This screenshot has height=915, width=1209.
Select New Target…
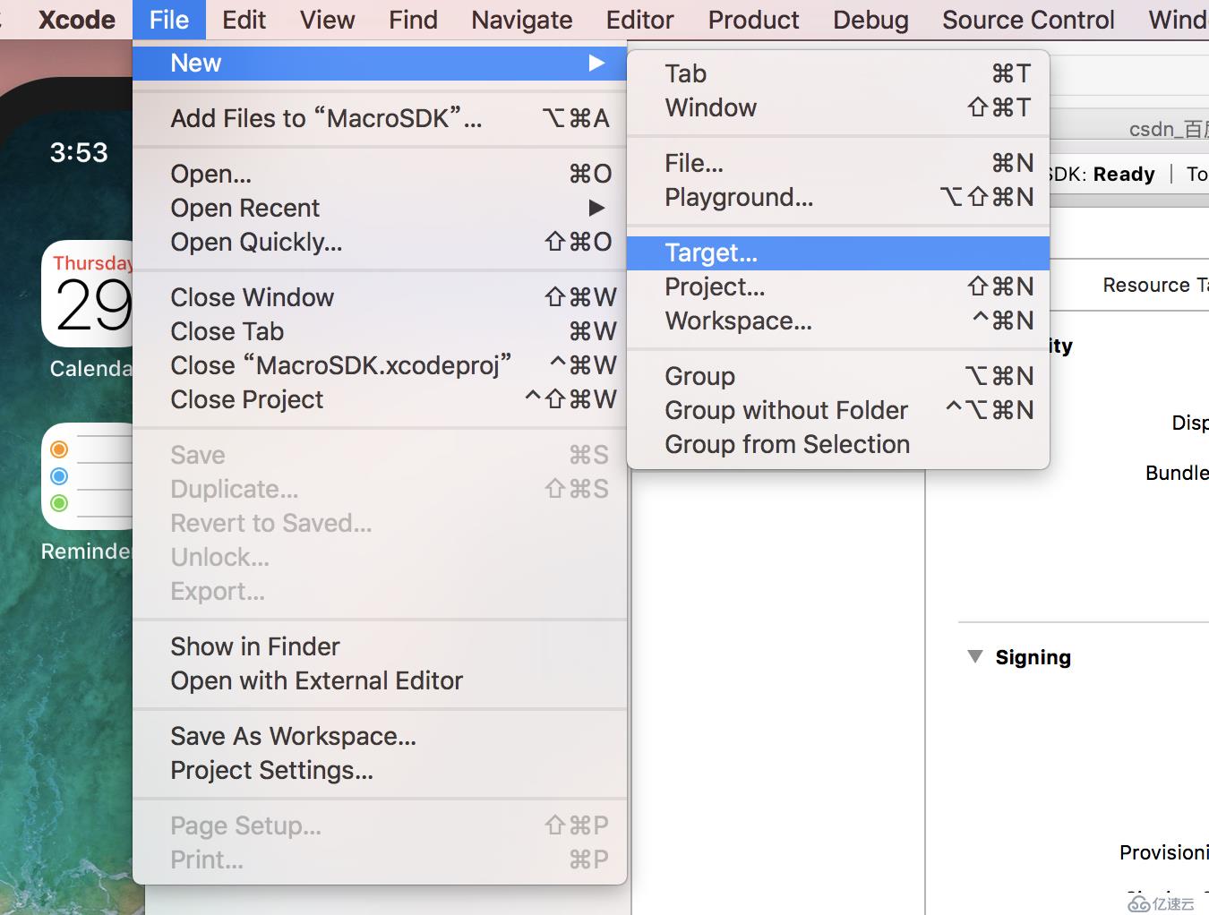click(838, 252)
